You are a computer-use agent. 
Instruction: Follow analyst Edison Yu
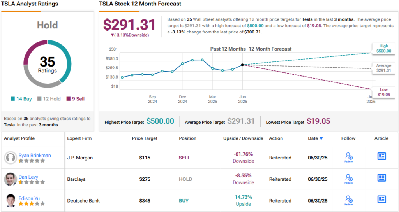tap(349, 201)
